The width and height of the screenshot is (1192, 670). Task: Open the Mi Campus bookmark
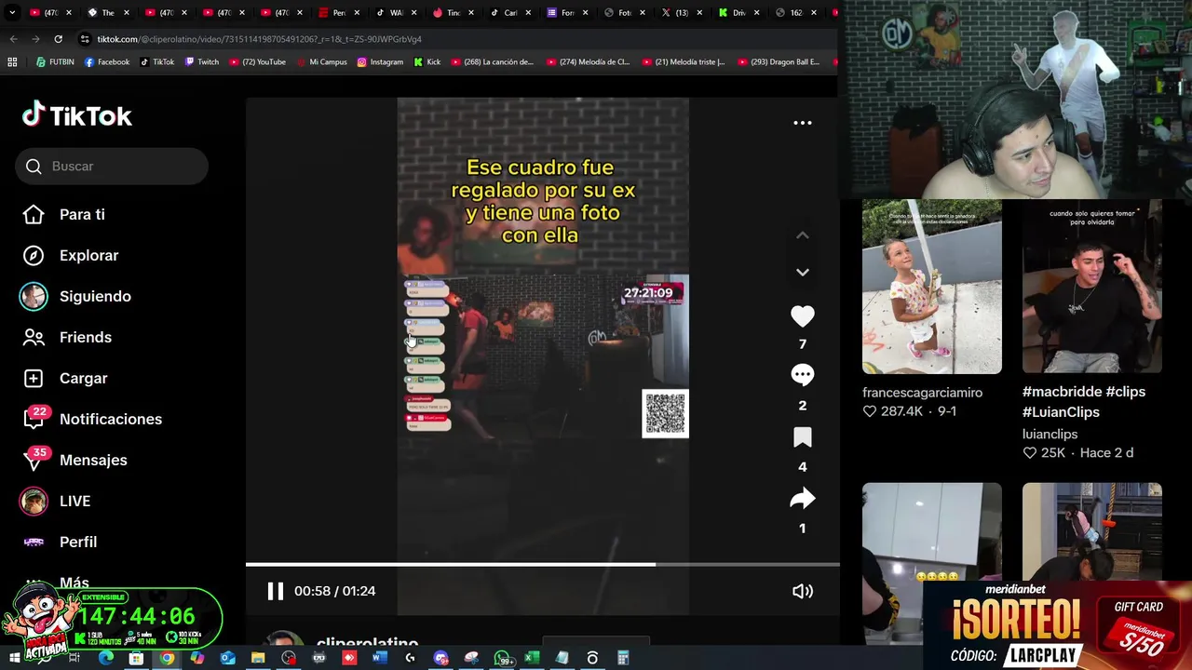point(321,62)
